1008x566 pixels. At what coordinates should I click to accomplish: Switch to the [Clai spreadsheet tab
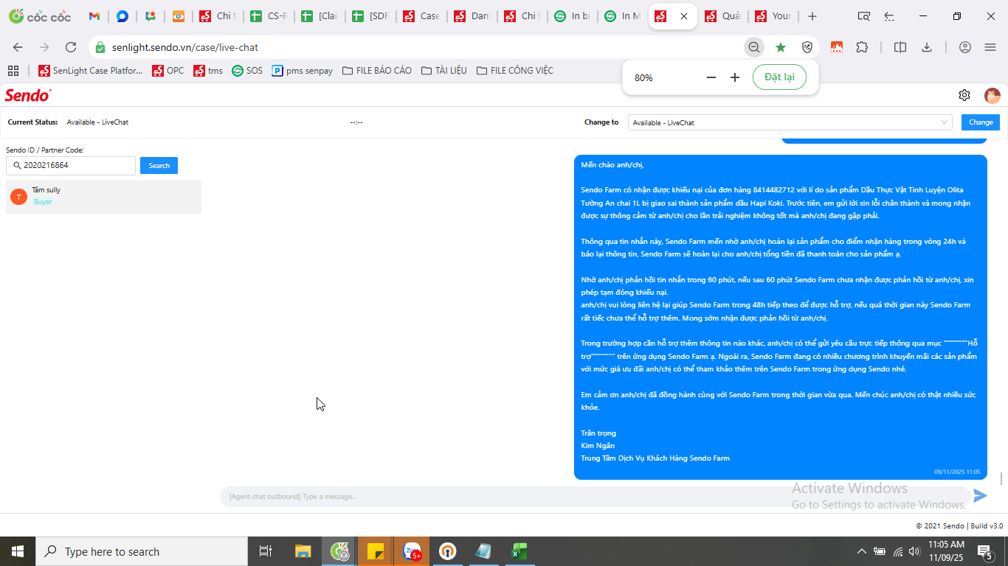[x=320, y=16]
